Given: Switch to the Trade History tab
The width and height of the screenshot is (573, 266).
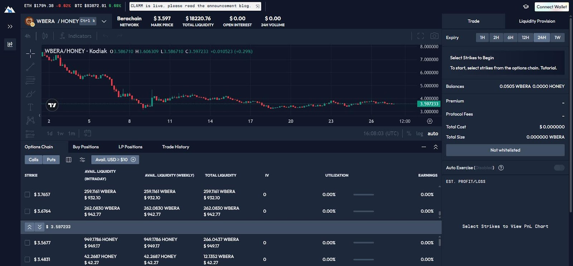Looking at the screenshot, I should coord(175,147).
